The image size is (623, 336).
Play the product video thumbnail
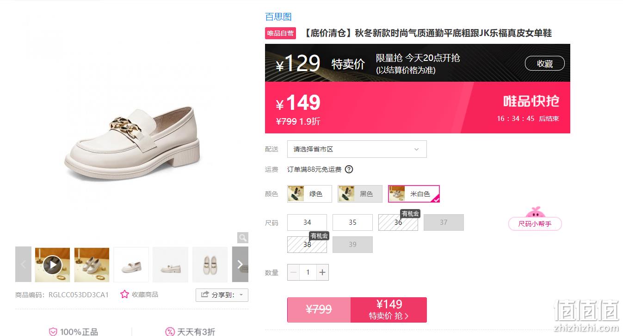coord(53,265)
